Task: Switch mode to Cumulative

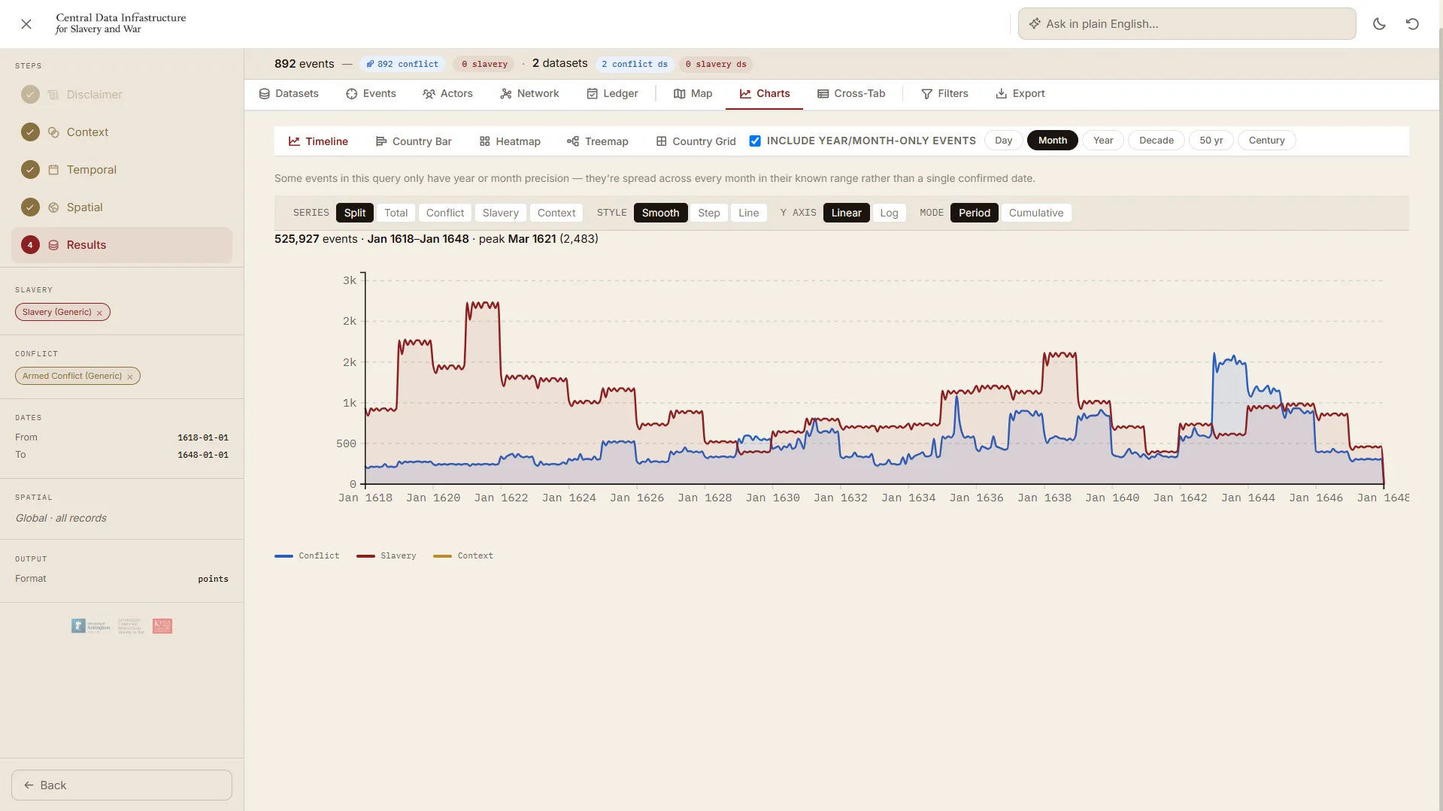Action: 1036,213
